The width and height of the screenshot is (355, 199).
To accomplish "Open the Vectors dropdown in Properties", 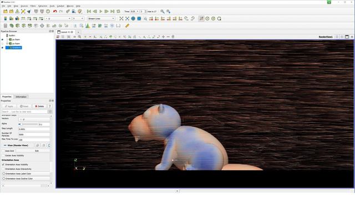I will pos(34,119).
